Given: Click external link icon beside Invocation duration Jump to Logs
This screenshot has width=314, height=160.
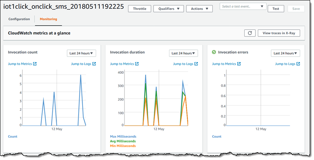Looking at the screenshot, I should tap(196, 64).
